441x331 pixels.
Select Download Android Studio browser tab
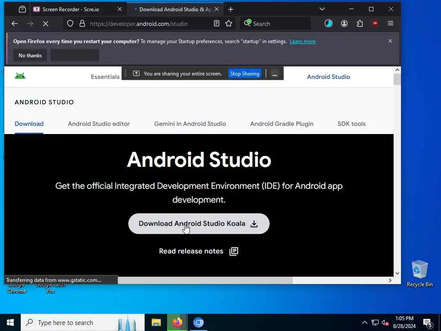tap(175, 9)
